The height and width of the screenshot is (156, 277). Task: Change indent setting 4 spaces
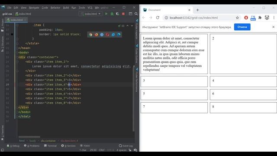click(x=121, y=150)
